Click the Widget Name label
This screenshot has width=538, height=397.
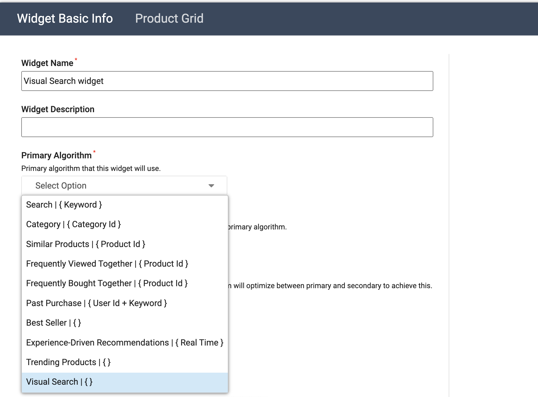47,63
